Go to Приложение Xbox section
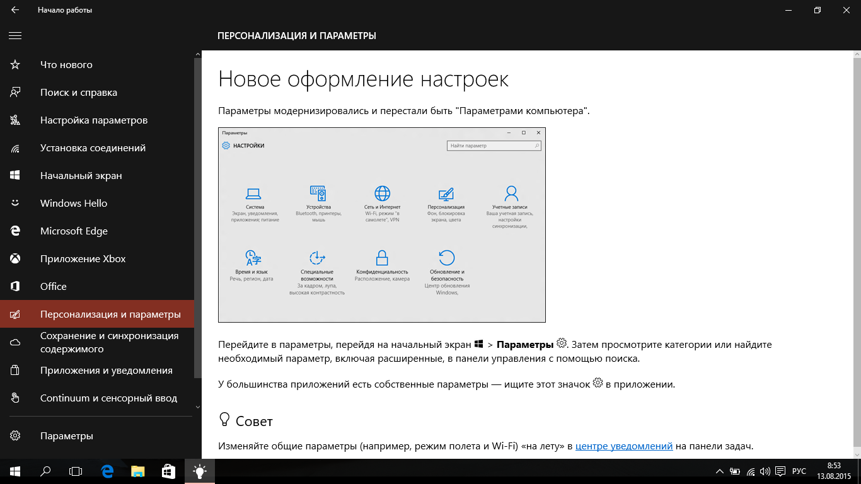 [x=97, y=259]
